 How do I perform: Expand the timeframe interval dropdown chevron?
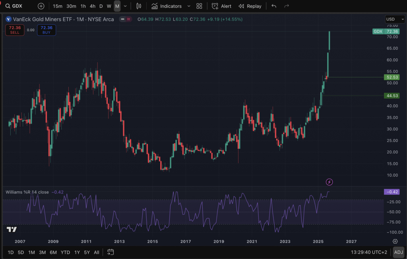pyautogui.click(x=126, y=6)
